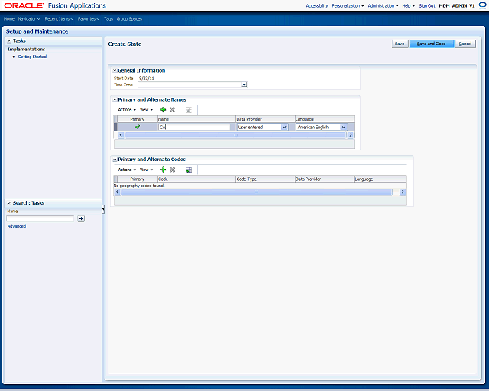489x391 pixels.
Task: Click the Start Date value 8/23/11
Action: coord(146,78)
